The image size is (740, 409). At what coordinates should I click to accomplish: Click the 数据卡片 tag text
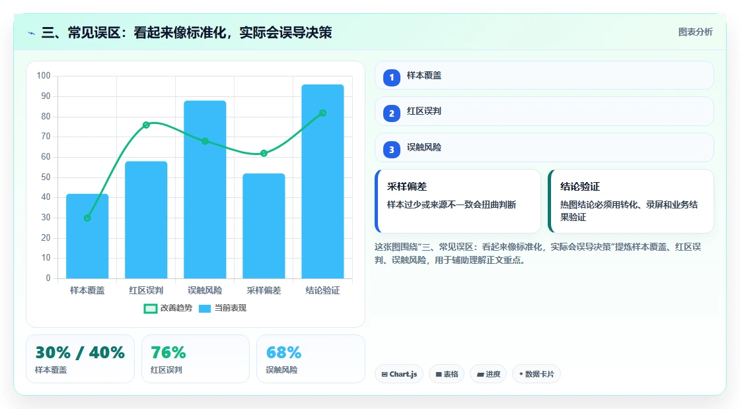539,374
